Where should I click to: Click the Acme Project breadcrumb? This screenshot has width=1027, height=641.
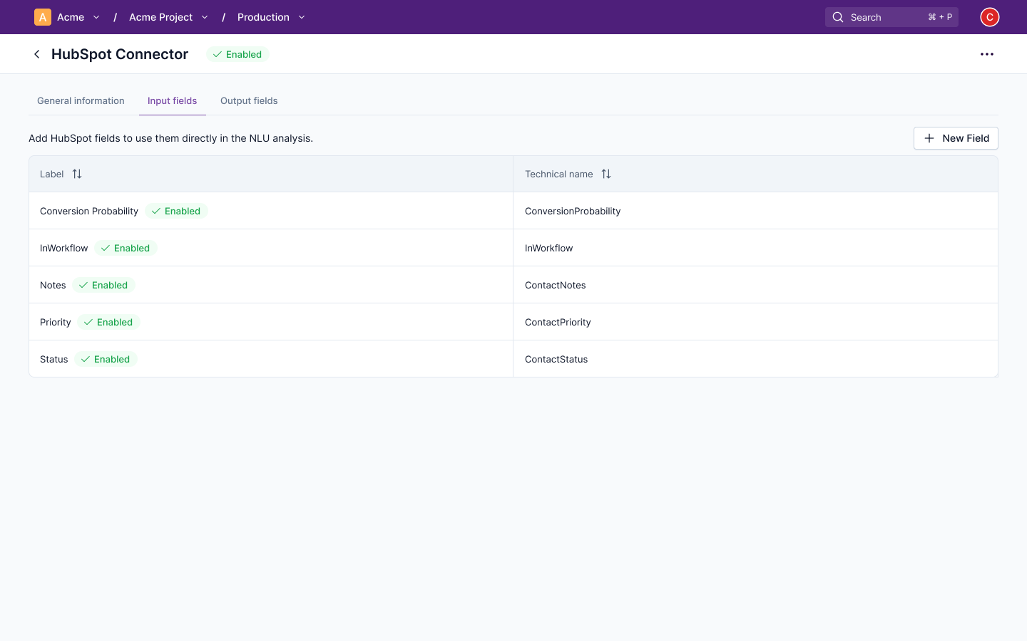pyautogui.click(x=160, y=17)
